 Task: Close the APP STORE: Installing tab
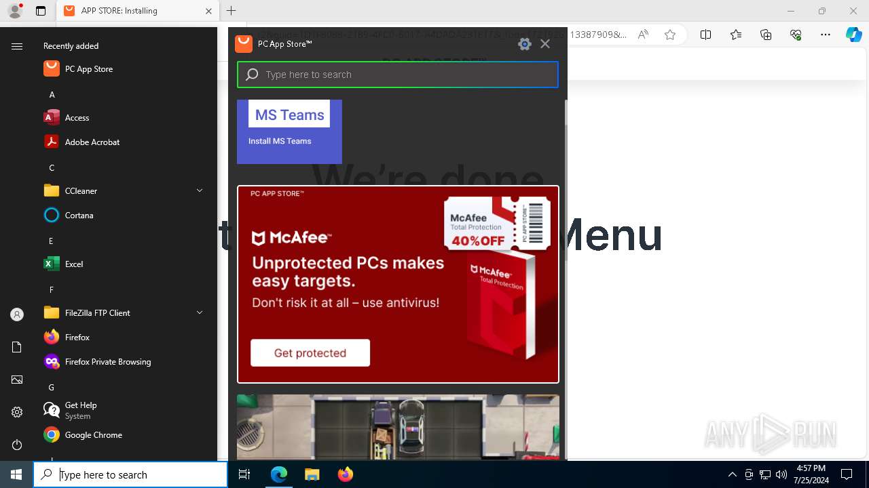(208, 11)
